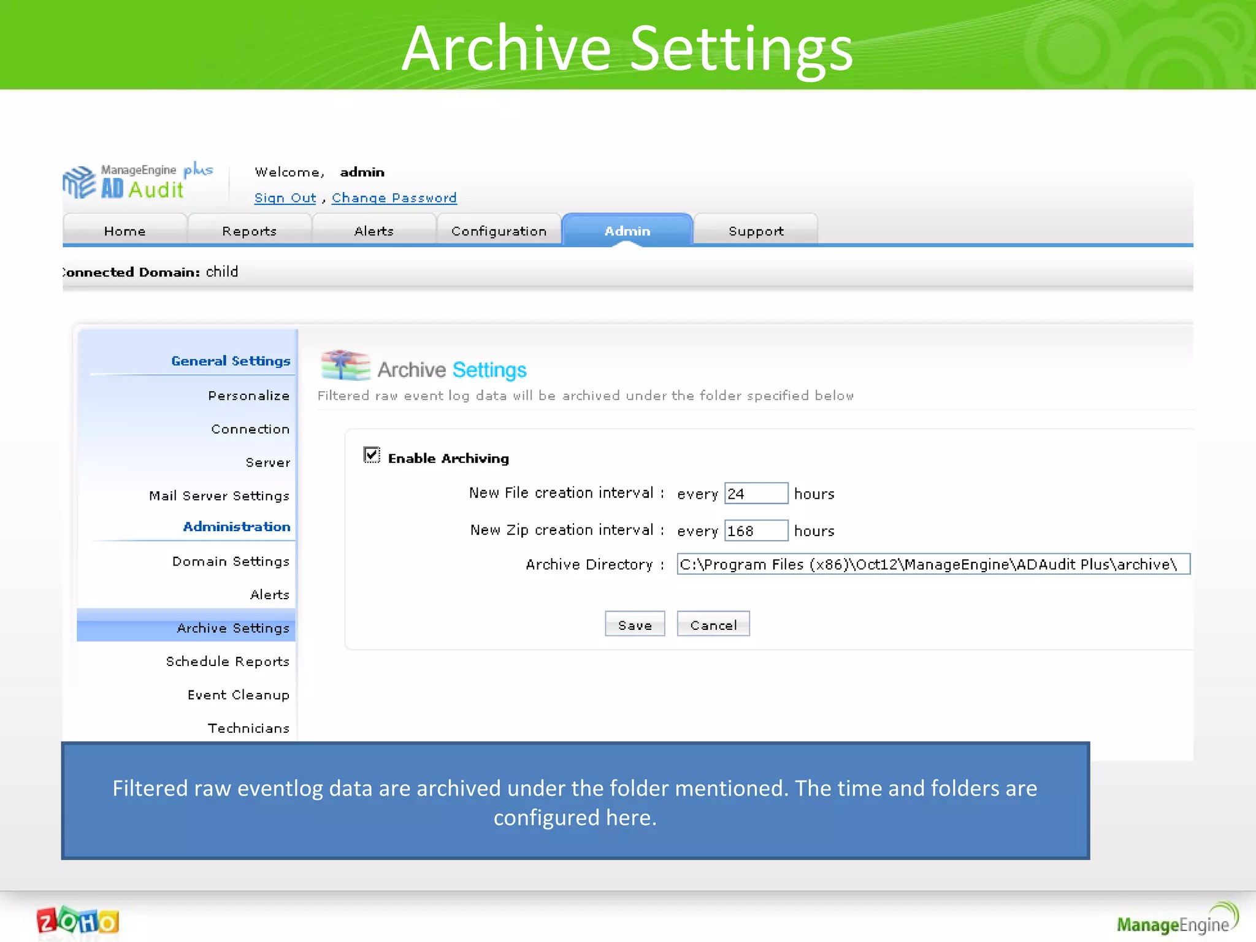
Task: Edit the New File creation interval field
Action: [x=756, y=494]
